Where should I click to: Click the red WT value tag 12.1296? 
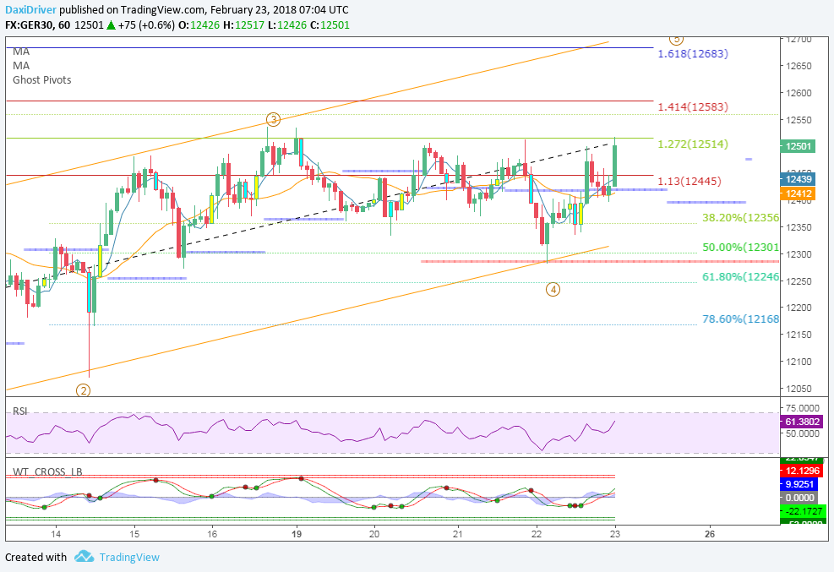[x=802, y=471]
